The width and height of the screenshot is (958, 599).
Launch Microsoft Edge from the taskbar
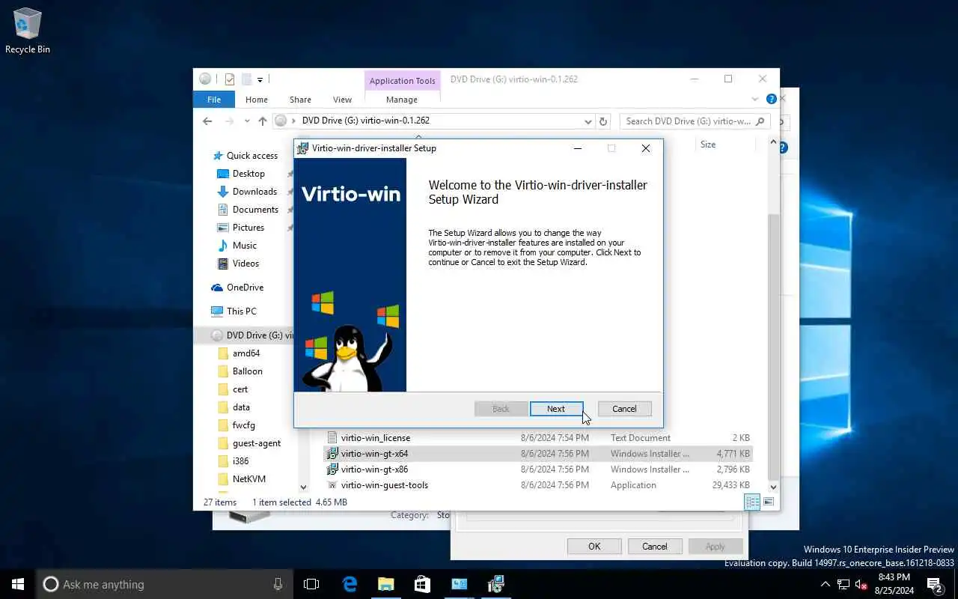pyautogui.click(x=350, y=584)
